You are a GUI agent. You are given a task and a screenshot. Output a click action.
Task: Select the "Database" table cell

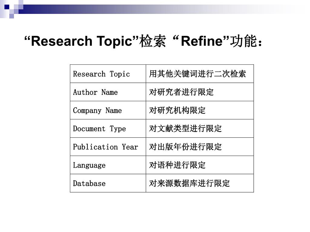(108, 183)
